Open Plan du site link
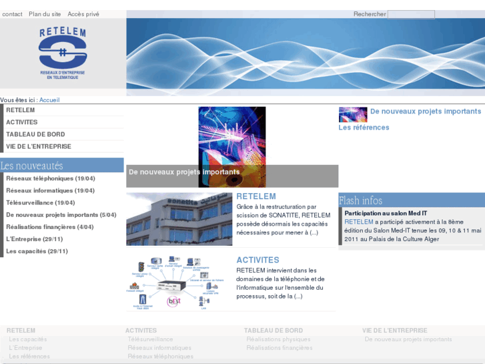This screenshot has height=364, width=485. [x=45, y=14]
